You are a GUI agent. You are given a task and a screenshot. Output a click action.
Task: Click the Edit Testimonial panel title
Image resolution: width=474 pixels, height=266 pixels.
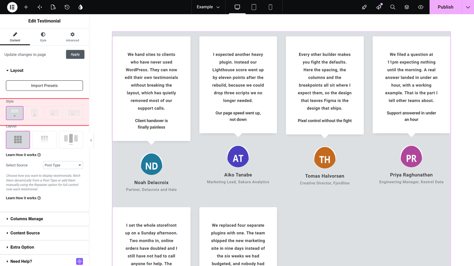tap(45, 21)
